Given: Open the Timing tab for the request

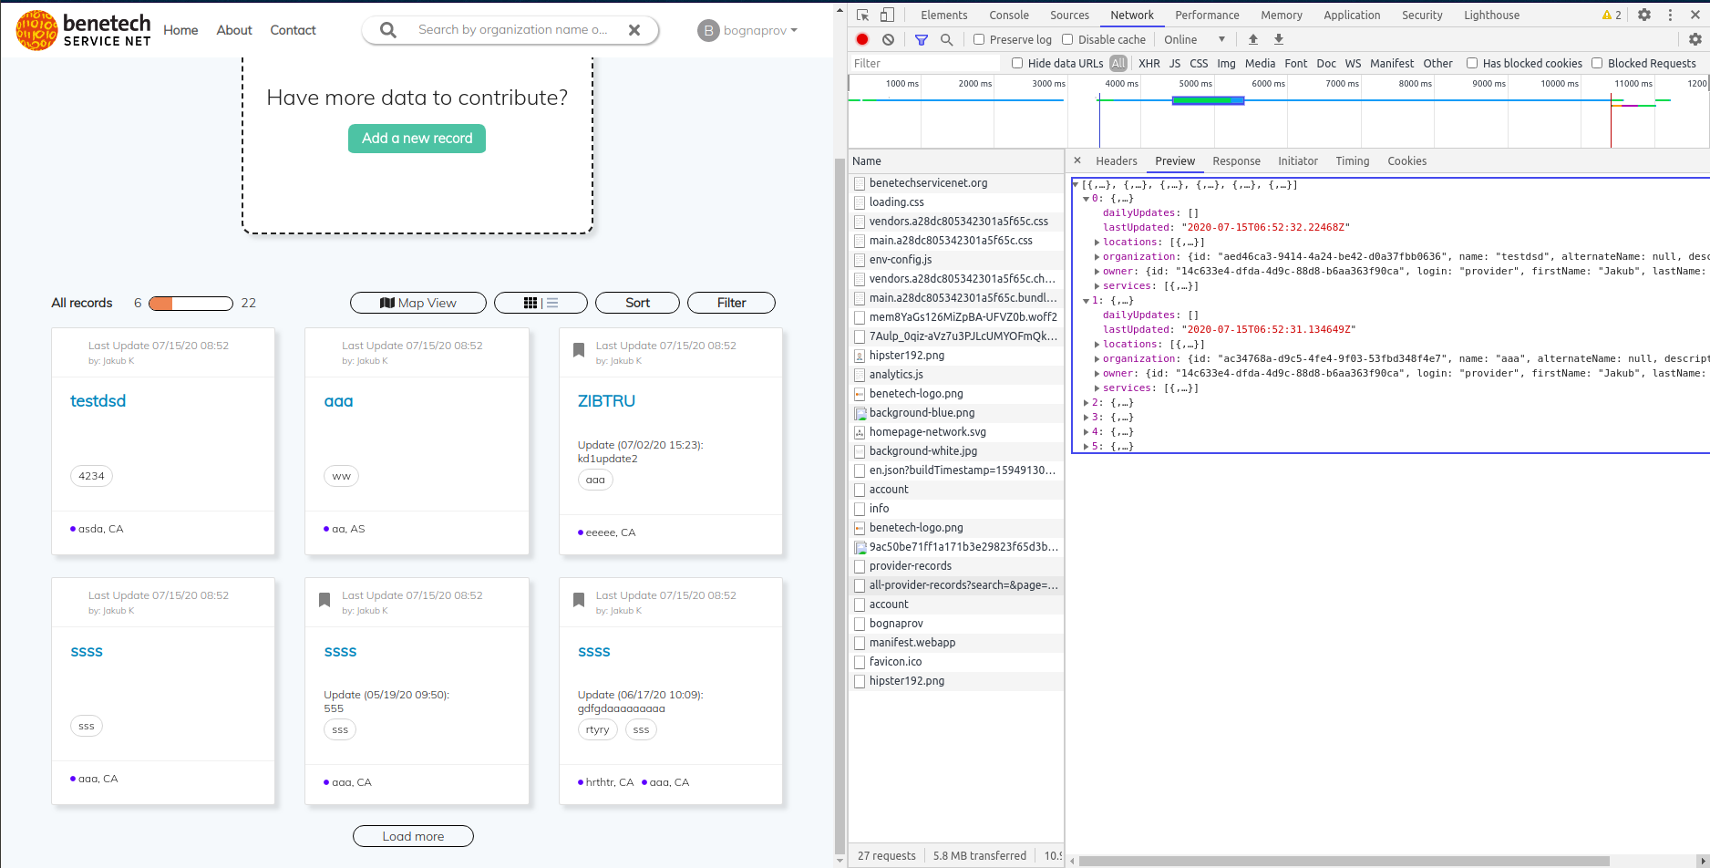Looking at the screenshot, I should (1352, 160).
